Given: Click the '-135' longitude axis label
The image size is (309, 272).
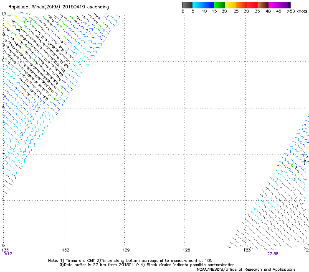Looking at the screenshot, I should click(4, 250).
